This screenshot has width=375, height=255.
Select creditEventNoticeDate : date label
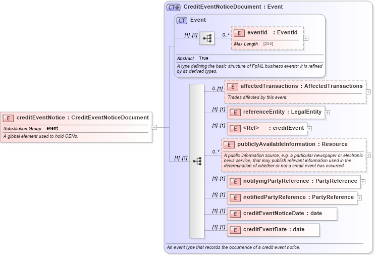(283, 213)
